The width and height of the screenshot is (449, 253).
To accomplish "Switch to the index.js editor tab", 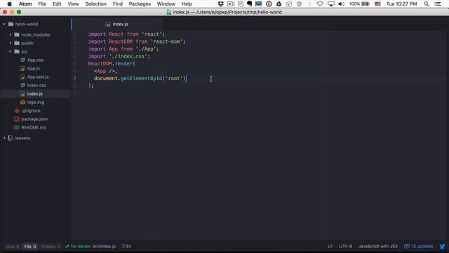I will click(x=117, y=25).
